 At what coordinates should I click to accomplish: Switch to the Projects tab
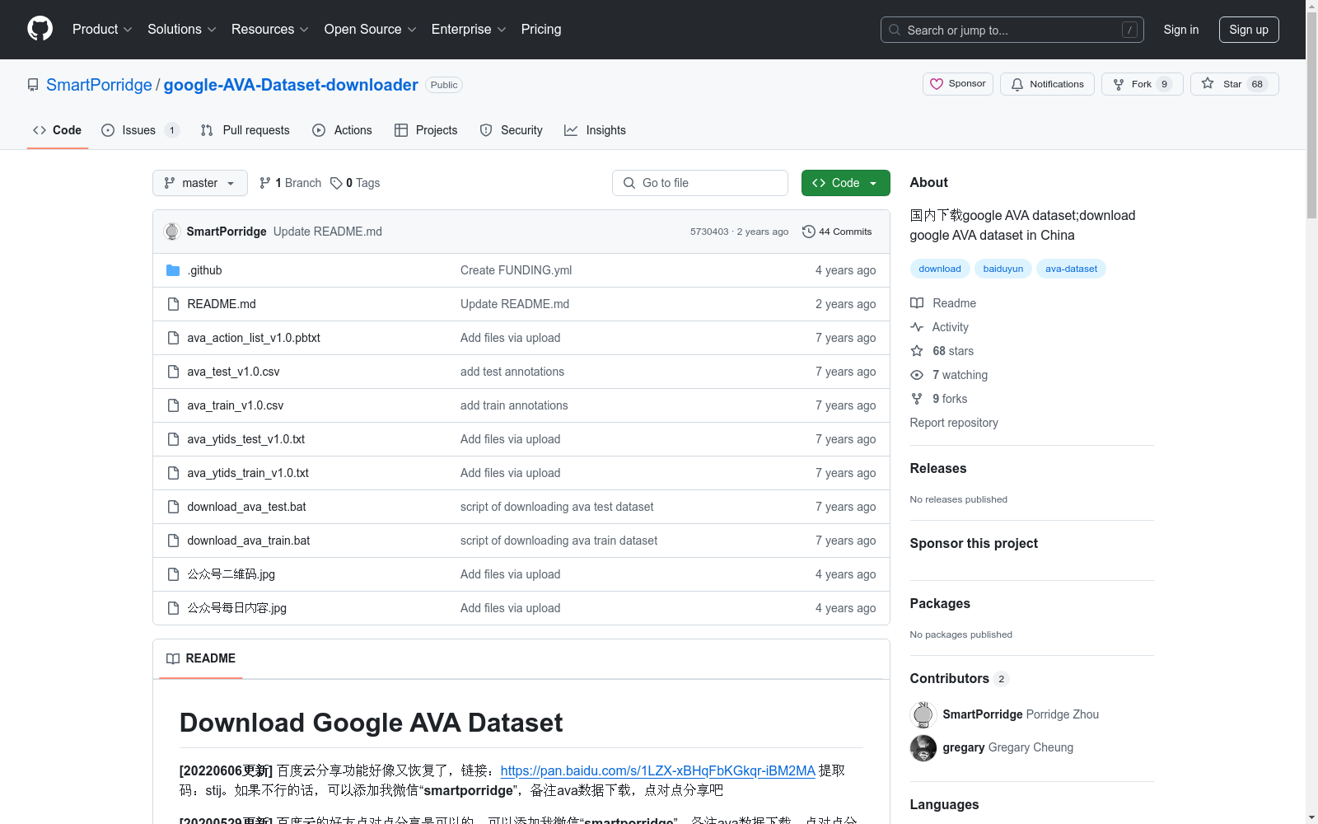point(426,130)
